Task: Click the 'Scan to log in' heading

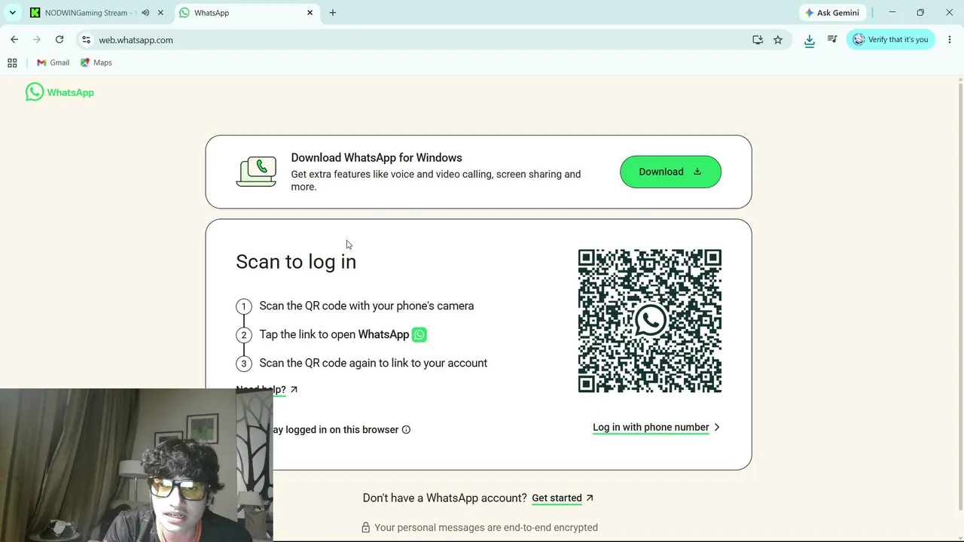Action: [x=296, y=261]
